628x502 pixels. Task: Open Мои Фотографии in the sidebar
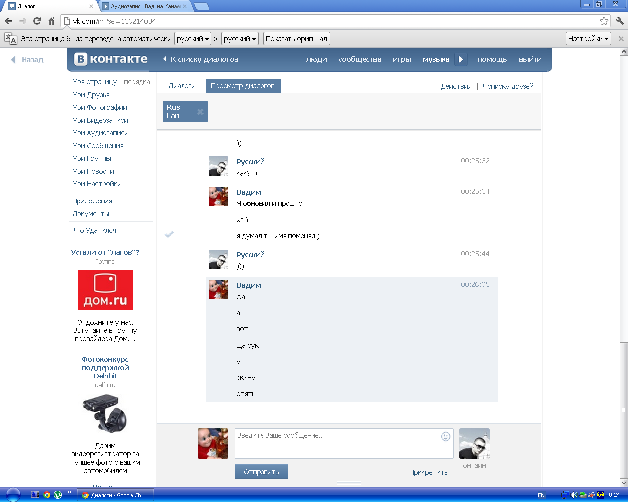[x=100, y=107]
